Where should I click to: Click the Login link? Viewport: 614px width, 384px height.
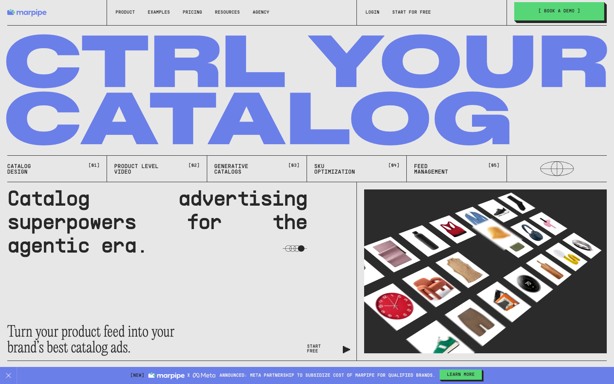(x=372, y=12)
